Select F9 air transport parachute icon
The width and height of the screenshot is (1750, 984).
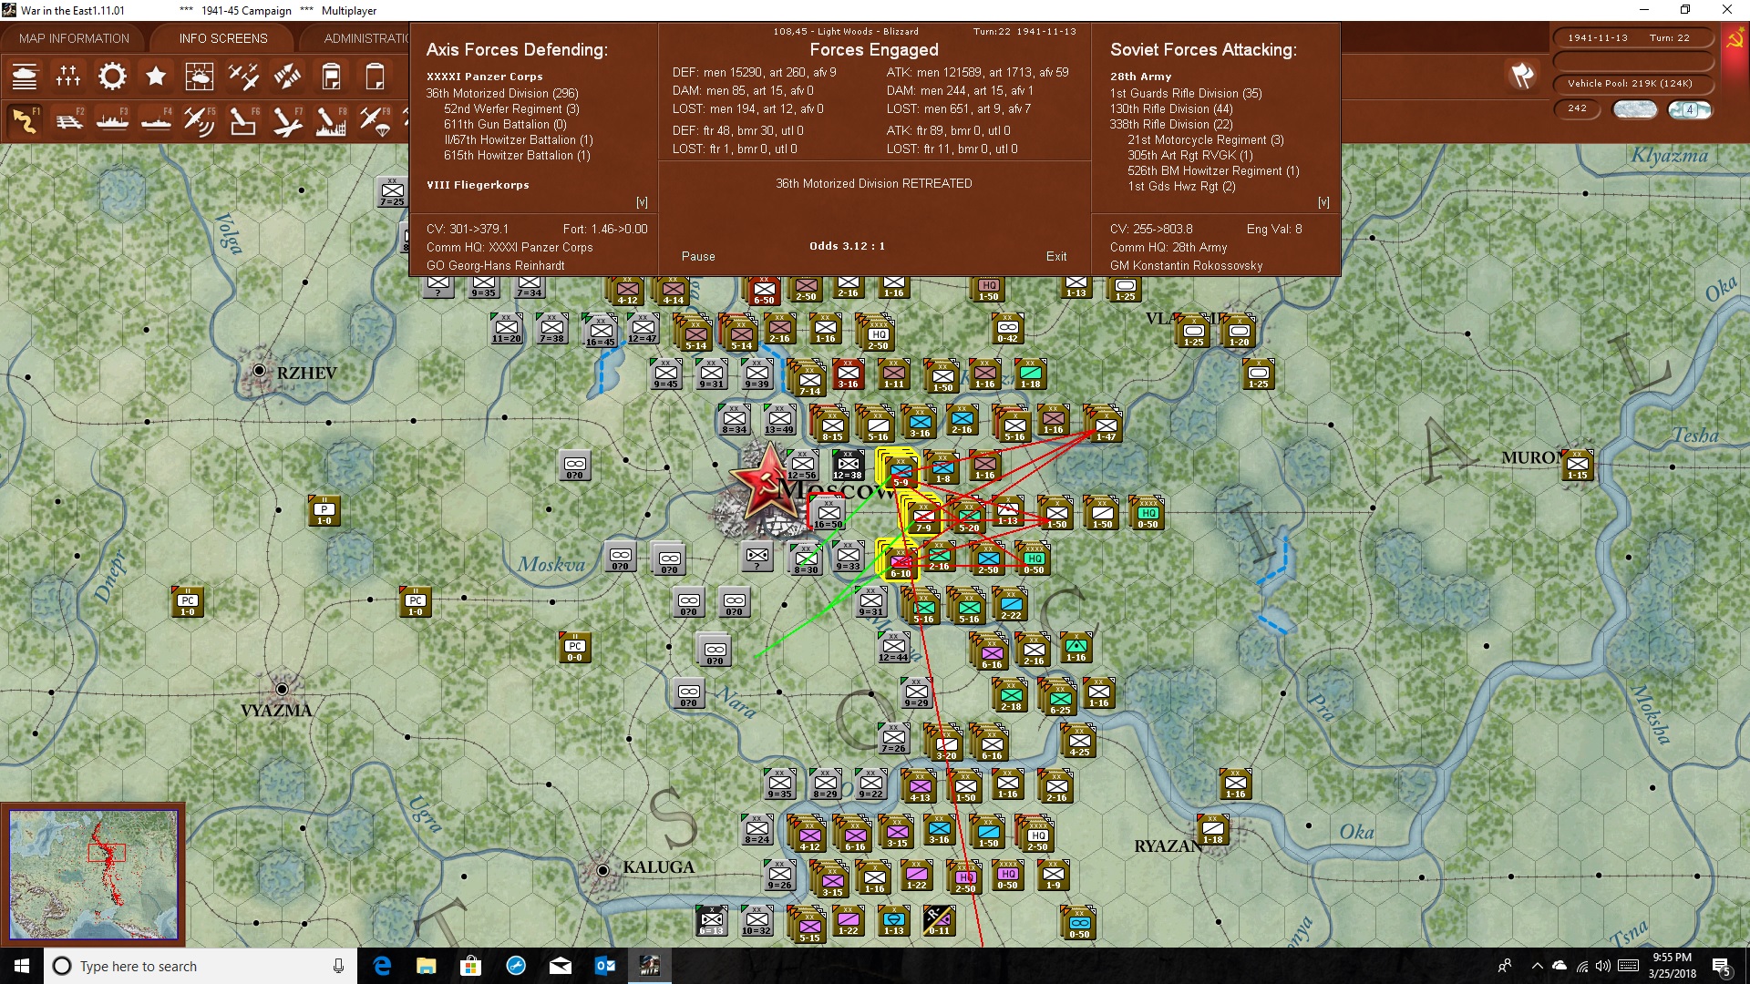(x=375, y=120)
